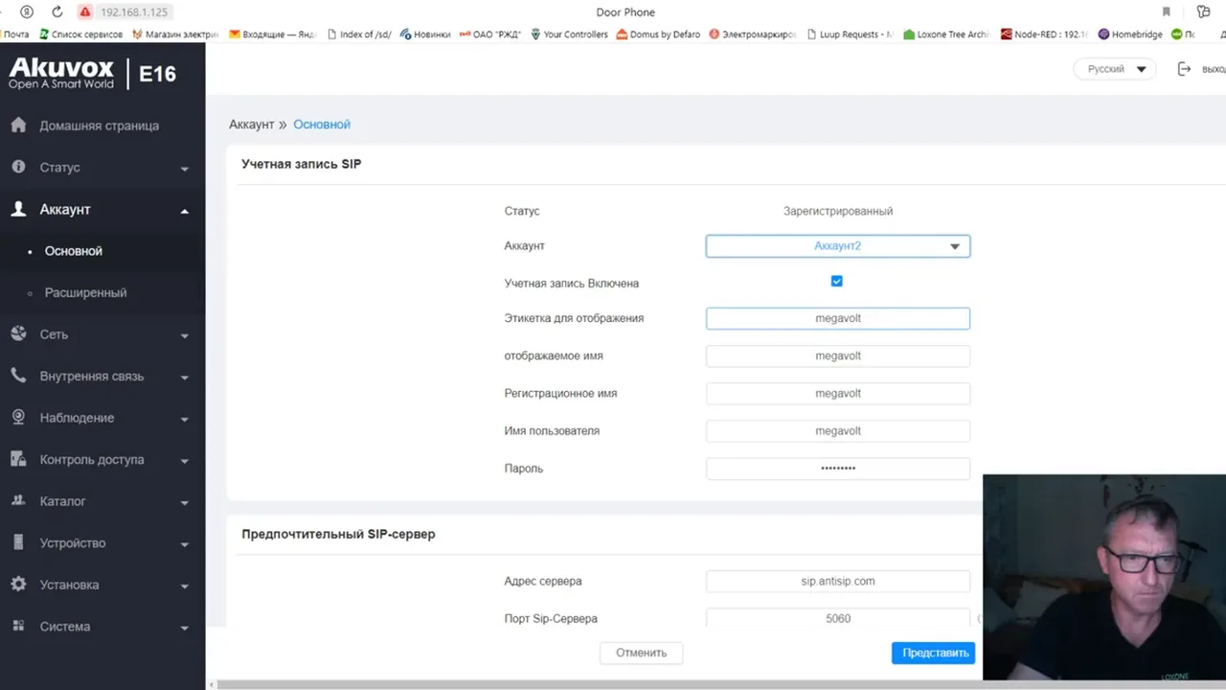Expand the Устройство sidebar section
The width and height of the screenshot is (1226, 690).
pos(102,543)
